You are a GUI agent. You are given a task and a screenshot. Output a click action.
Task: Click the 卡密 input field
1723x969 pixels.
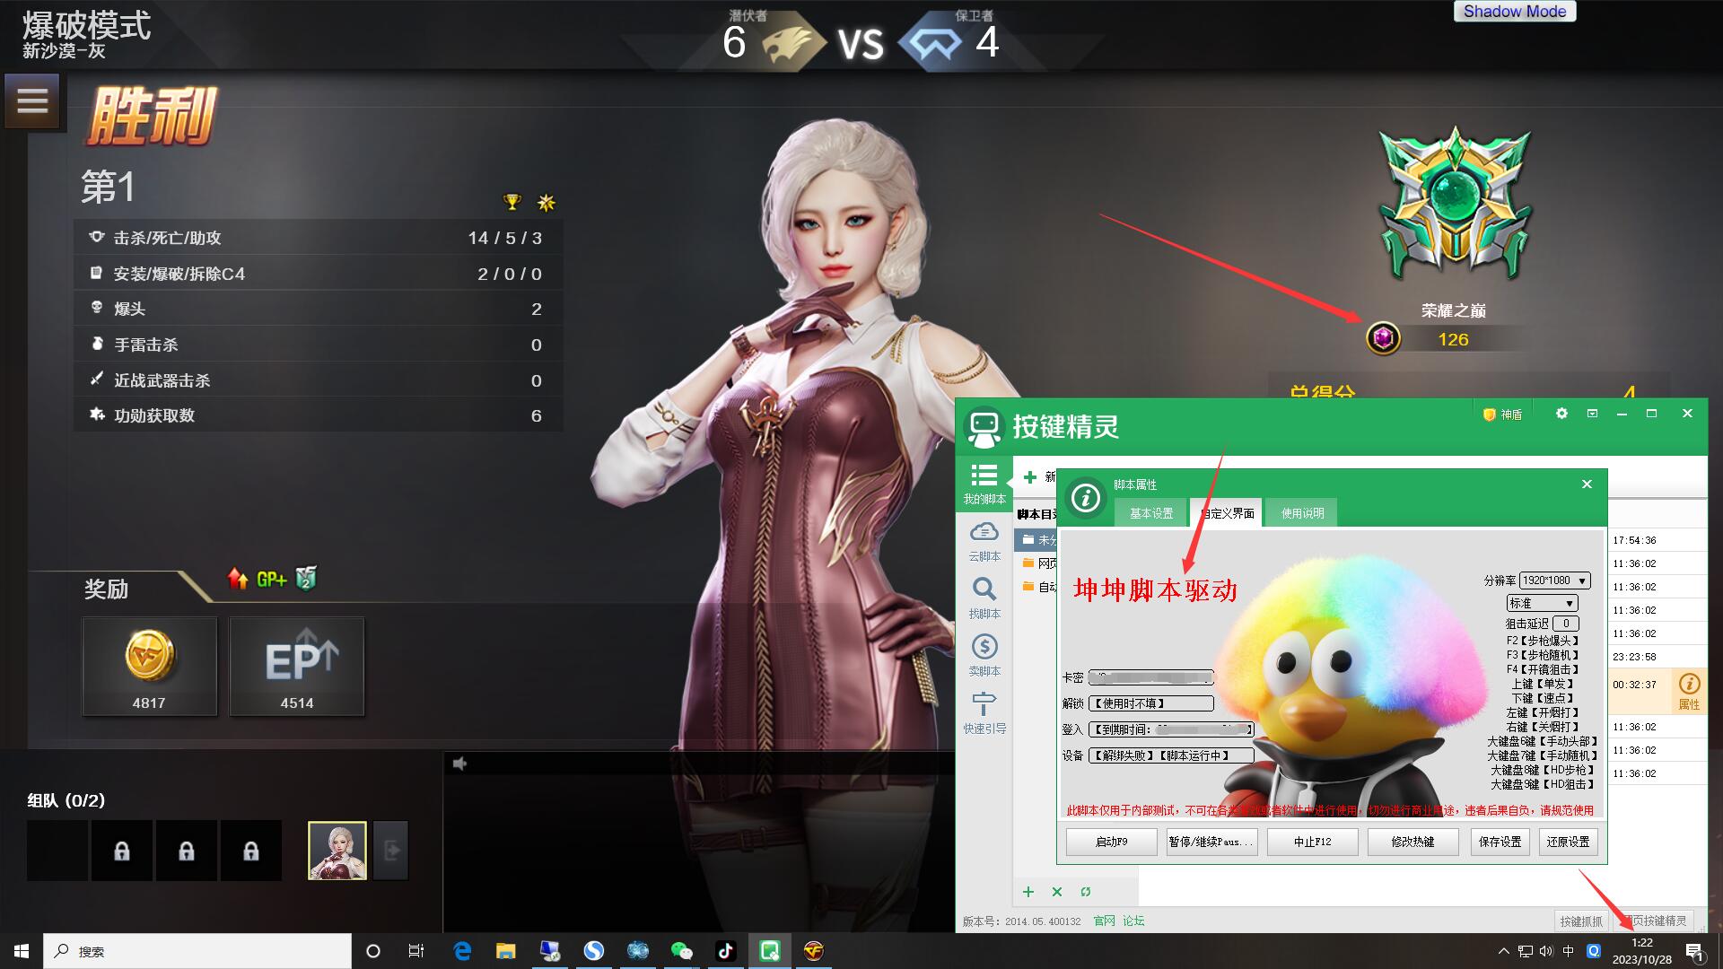[1151, 677]
